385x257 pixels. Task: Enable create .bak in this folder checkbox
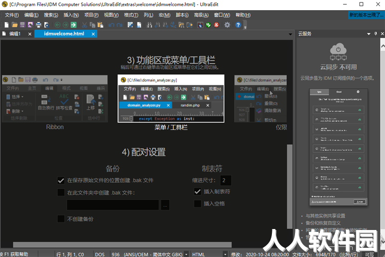coord(61,192)
